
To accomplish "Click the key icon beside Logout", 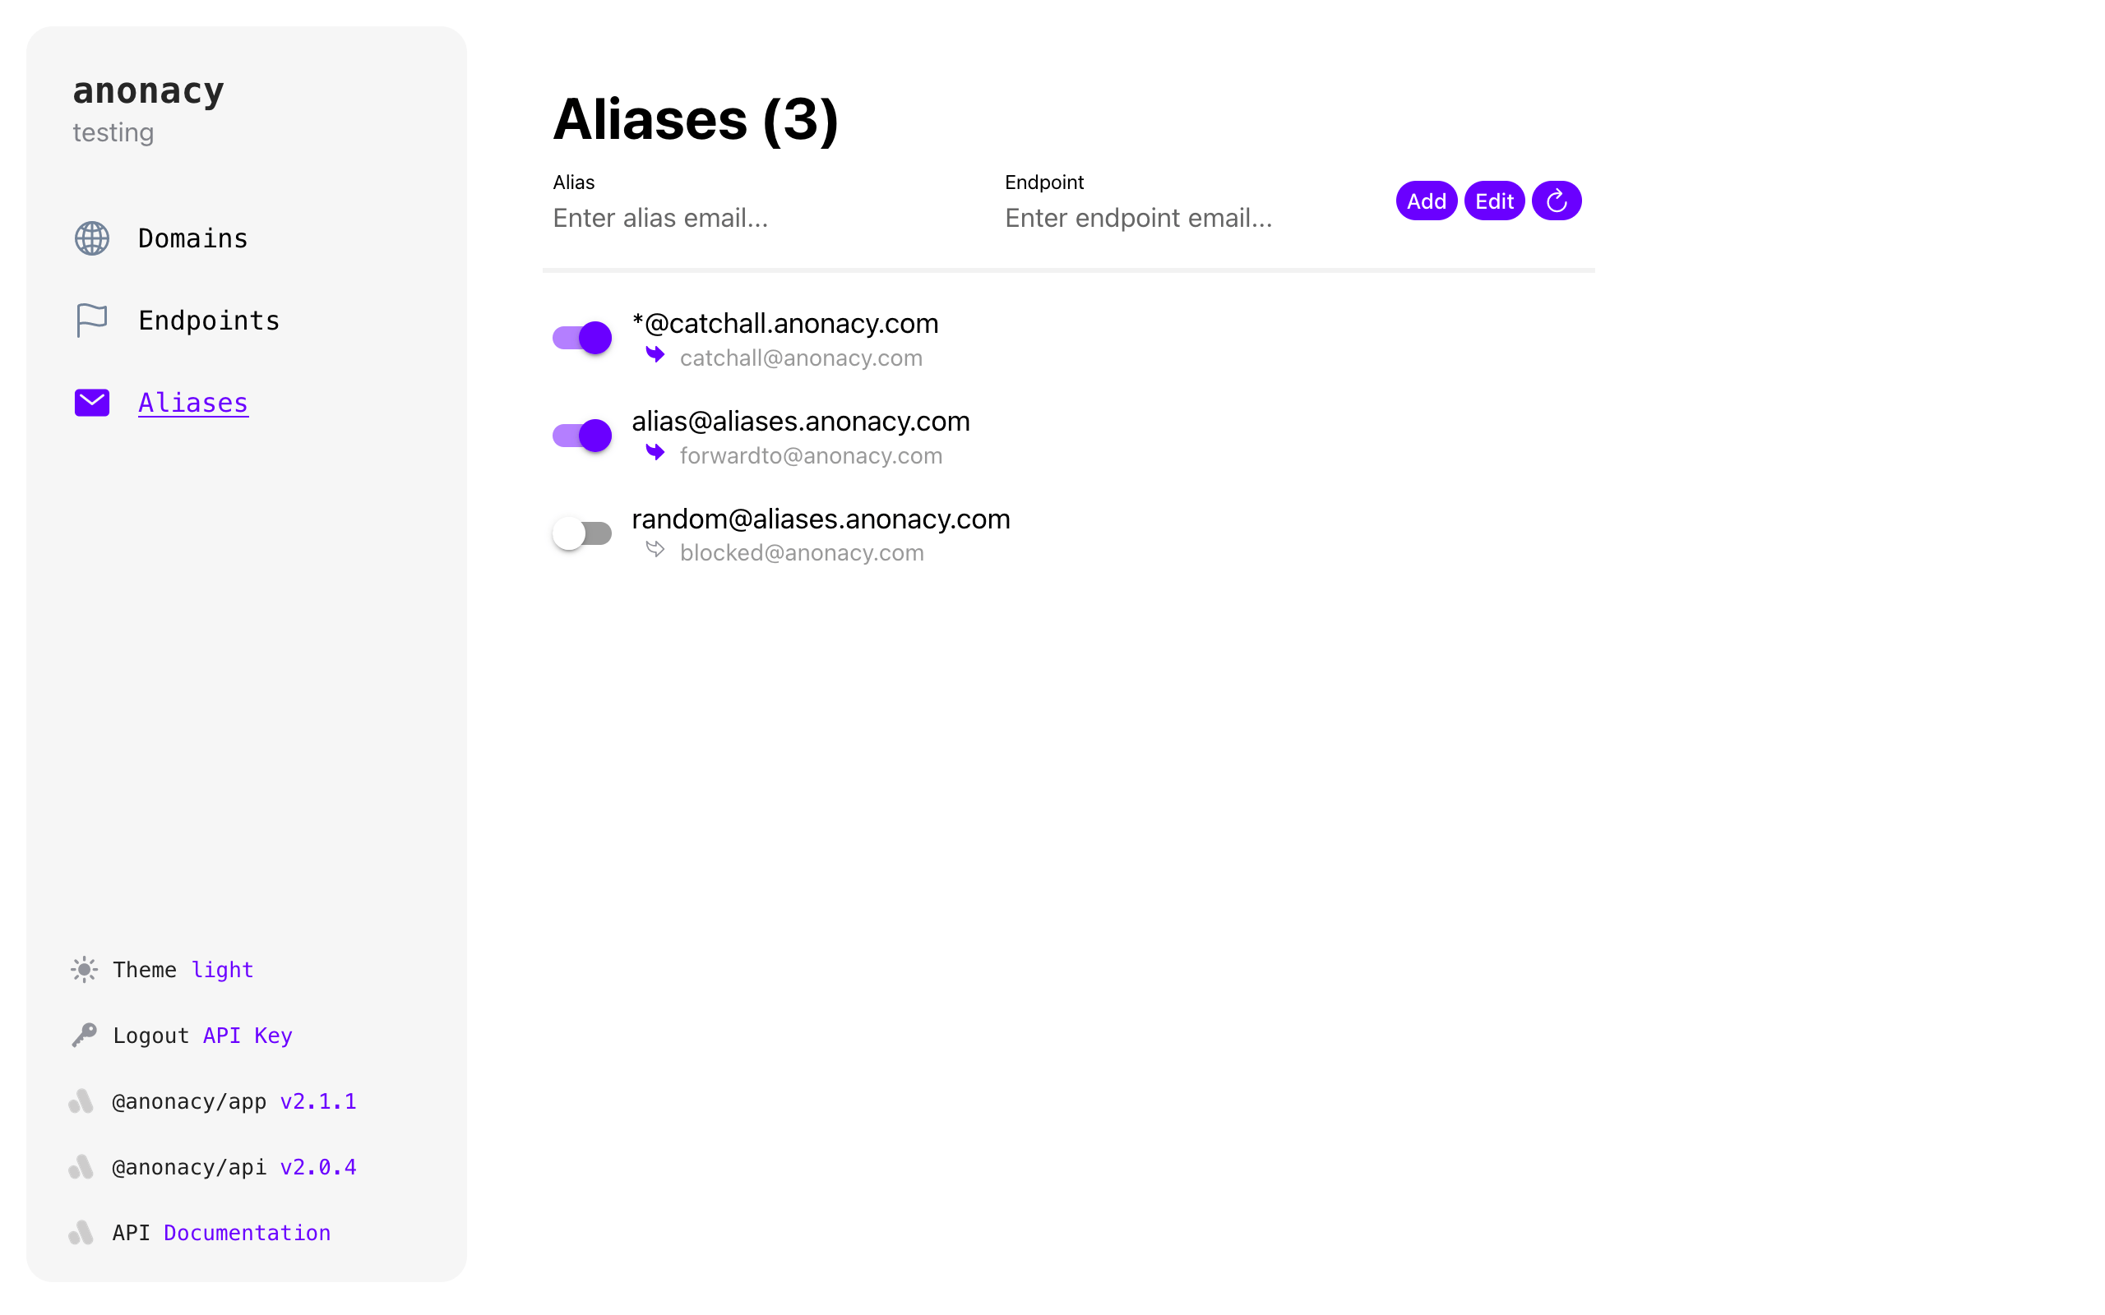I will tap(85, 1035).
